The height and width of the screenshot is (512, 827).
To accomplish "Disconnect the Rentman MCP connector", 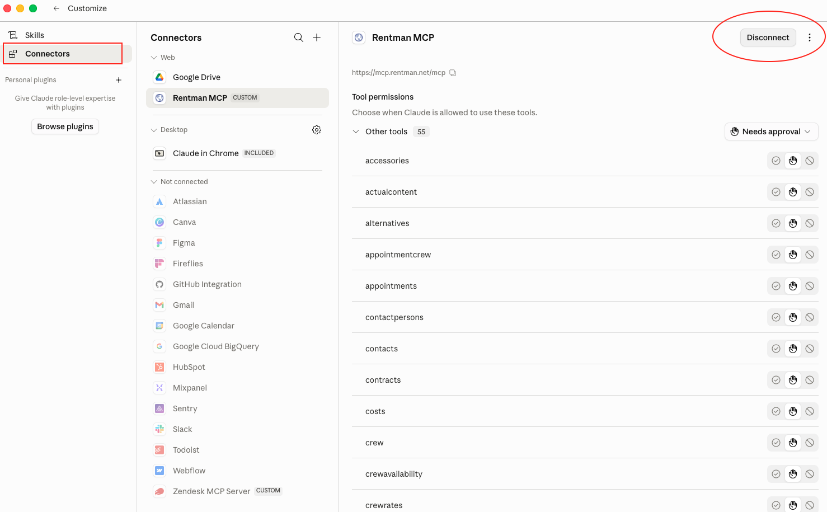I will (768, 37).
